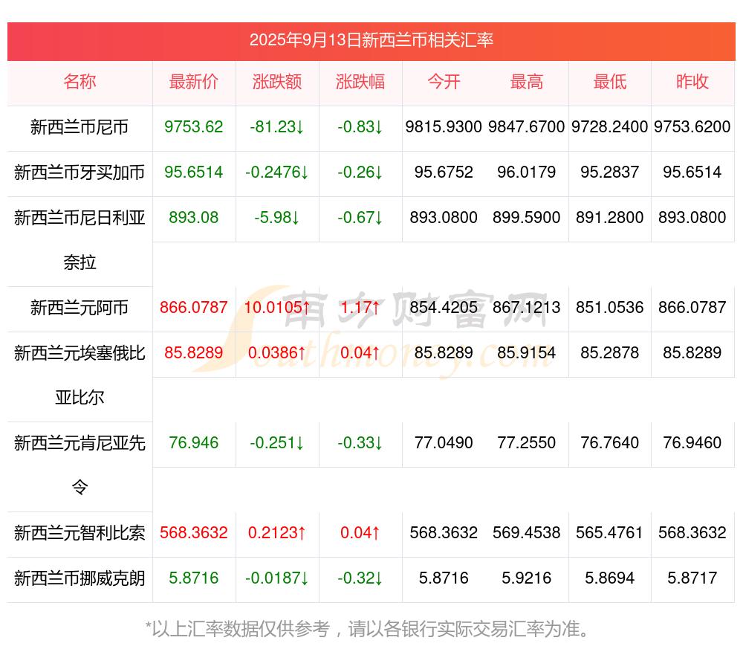The height and width of the screenshot is (652, 743).
Task: Select the 今开 column header
Action: [444, 82]
